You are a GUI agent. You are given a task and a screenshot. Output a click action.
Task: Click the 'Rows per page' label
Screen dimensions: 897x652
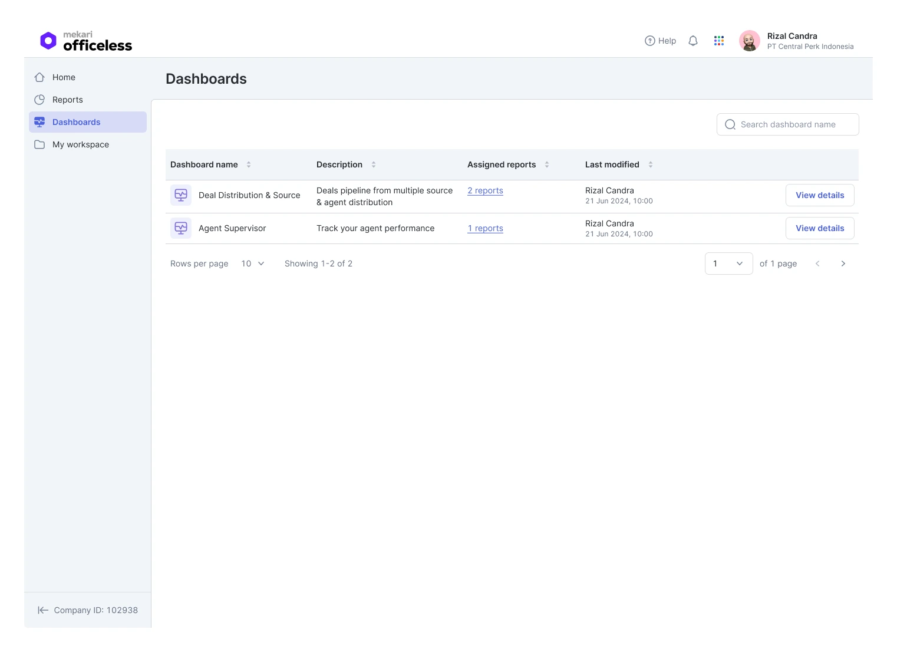pyautogui.click(x=199, y=264)
